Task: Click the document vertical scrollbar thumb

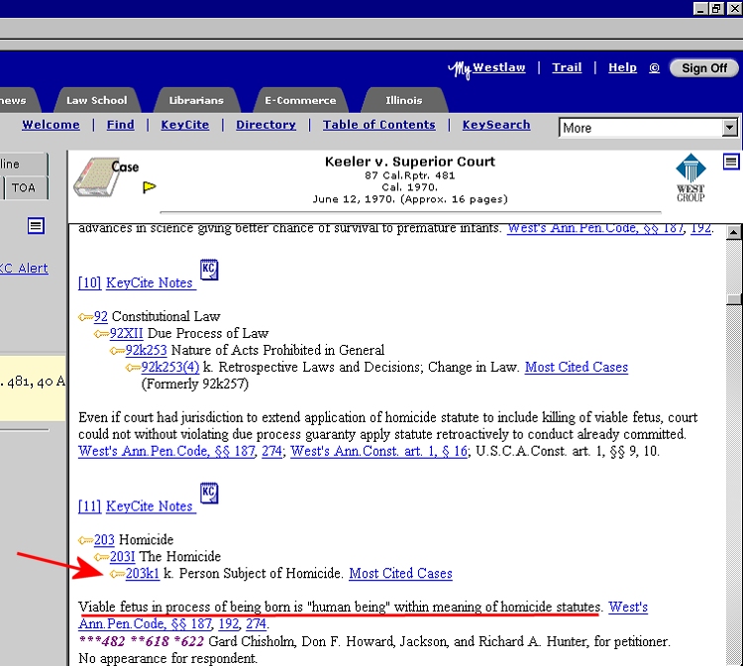Action: 734,299
